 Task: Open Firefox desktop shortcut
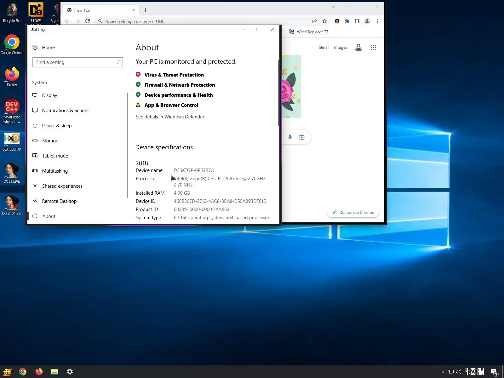click(12, 77)
